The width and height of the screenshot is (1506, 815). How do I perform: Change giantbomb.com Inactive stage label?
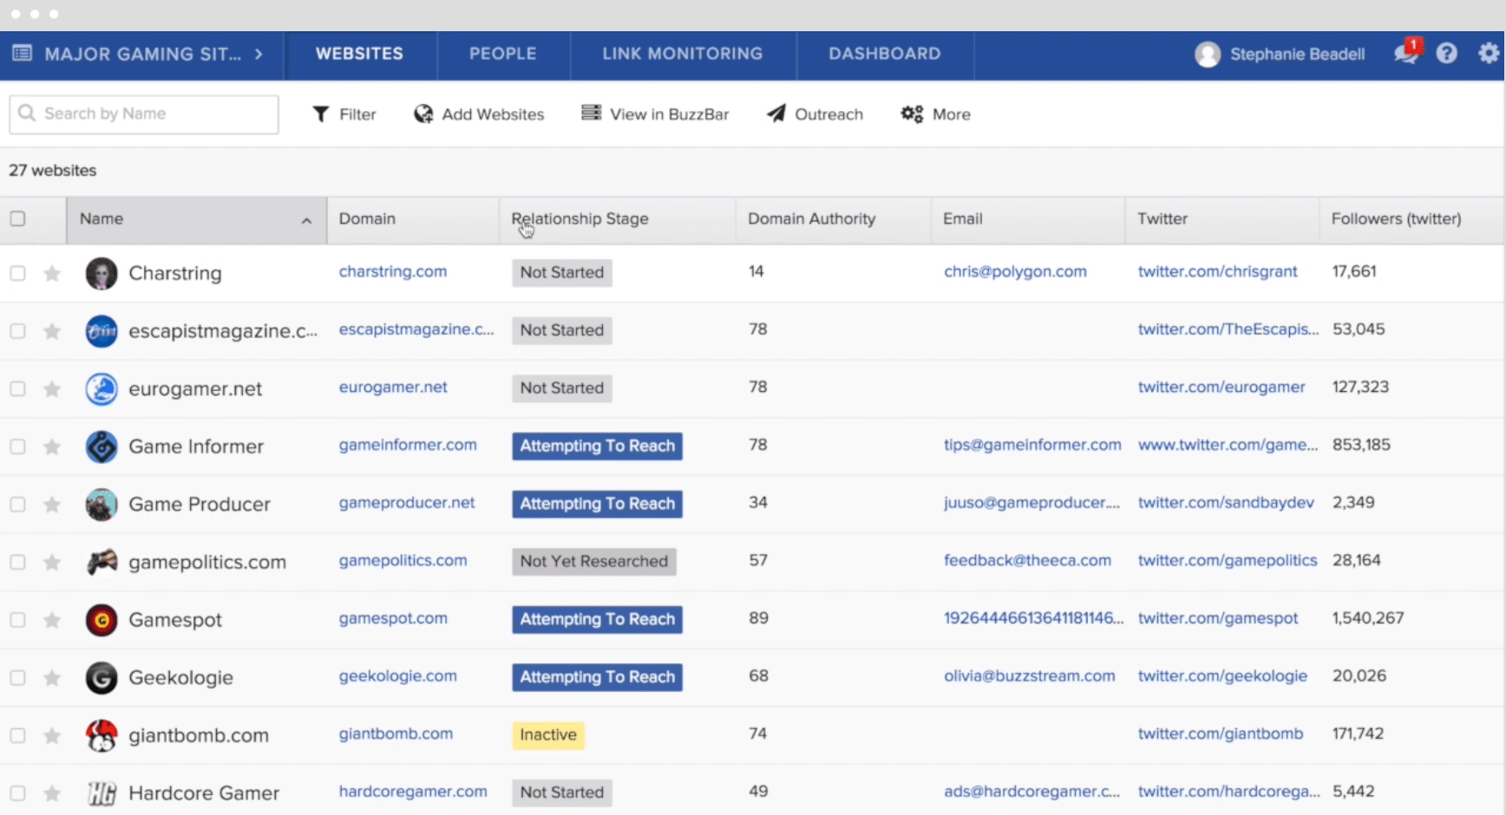tap(548, 734)
